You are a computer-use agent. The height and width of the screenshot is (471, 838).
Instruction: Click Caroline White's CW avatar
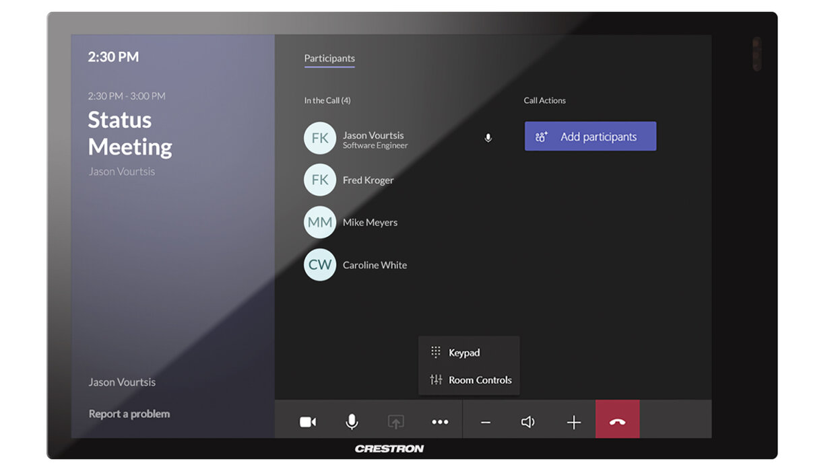click(x=320, y=265)
